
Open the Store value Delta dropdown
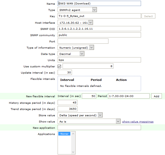(x=80, y=115)
